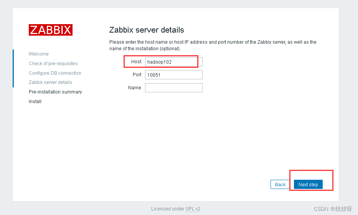
Task: Click the Port field label
Action: pyautogui.click(x=137, y=74)
